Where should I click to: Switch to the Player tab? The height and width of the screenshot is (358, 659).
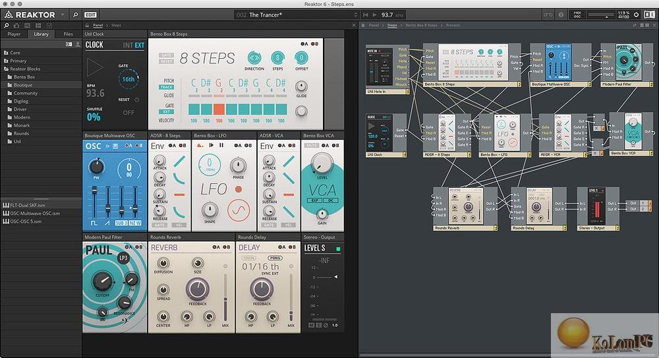[14, 34]
